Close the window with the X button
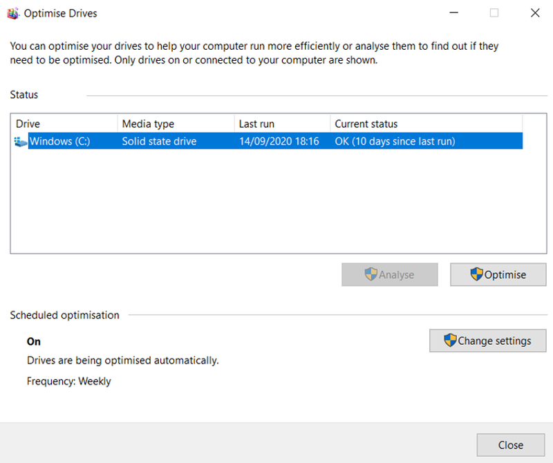The height and width of the screenshot is (463, 553). (535, 13)
